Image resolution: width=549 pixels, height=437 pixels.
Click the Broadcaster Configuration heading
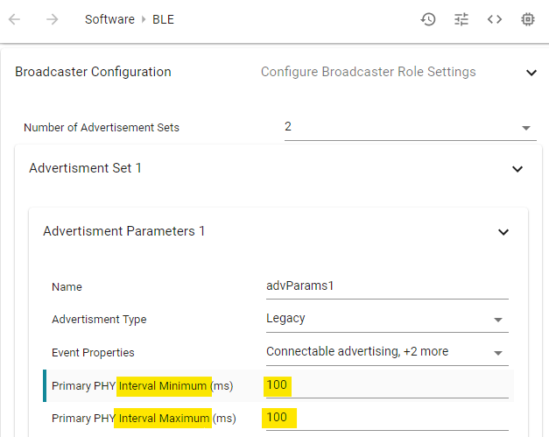[93, 72]
